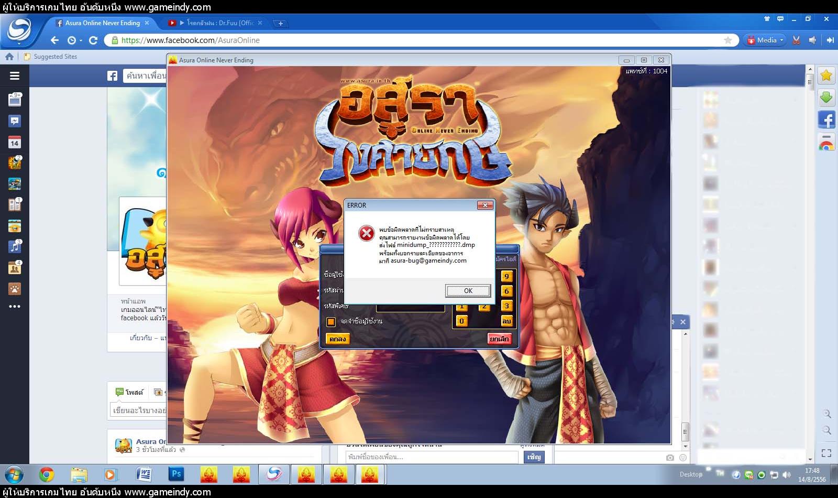Click the ลบ delete key on keypad
The image size is (838, 498).
click(x=506, y=321)
